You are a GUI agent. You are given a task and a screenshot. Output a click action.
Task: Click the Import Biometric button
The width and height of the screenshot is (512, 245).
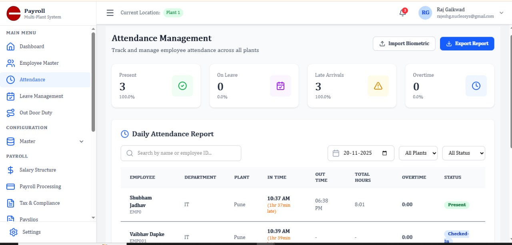coord(404,44)
